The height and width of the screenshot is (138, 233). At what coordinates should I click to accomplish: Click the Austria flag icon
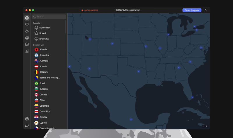click(36, 67)
